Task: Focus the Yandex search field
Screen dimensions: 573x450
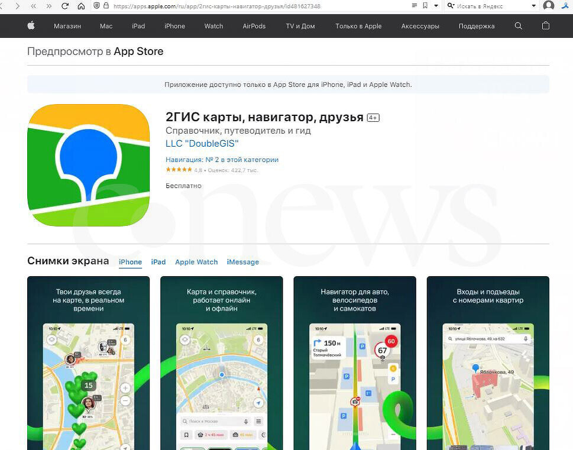Action: (491, 6)
